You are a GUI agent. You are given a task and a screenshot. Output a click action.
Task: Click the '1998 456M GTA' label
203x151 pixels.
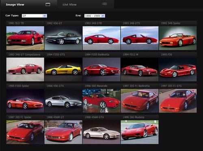click(x=94, y=117)
